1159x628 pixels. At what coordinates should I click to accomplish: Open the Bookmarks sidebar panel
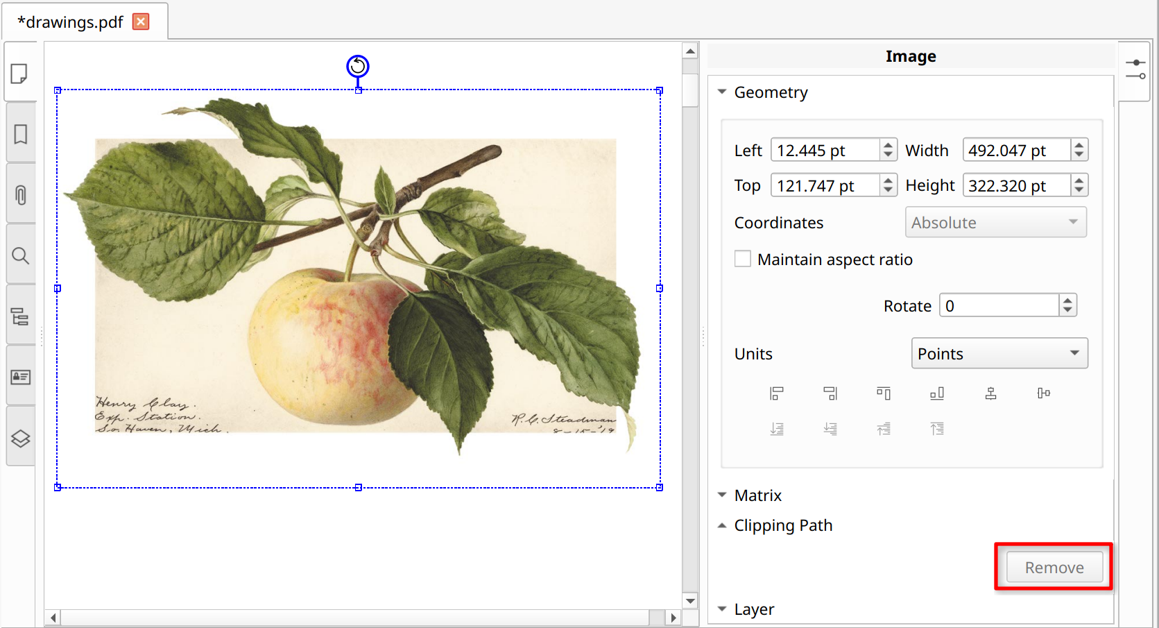[20, 134]
